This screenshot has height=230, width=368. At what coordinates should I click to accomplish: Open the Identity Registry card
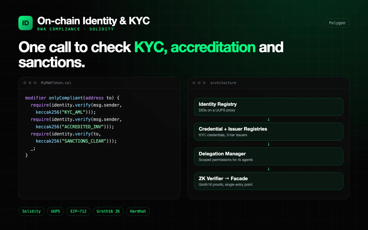269,107
